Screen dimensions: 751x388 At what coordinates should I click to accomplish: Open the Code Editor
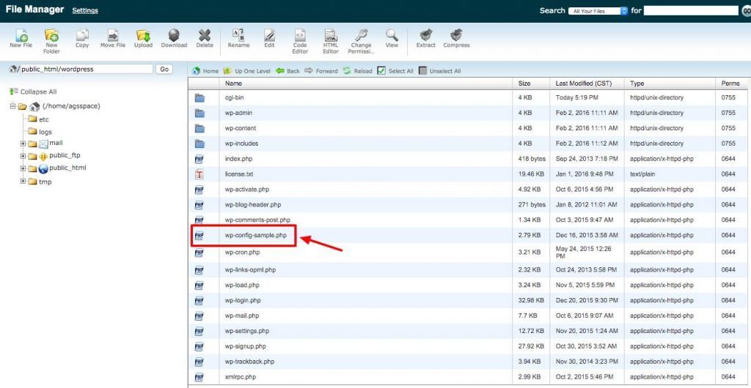[300, 41]
